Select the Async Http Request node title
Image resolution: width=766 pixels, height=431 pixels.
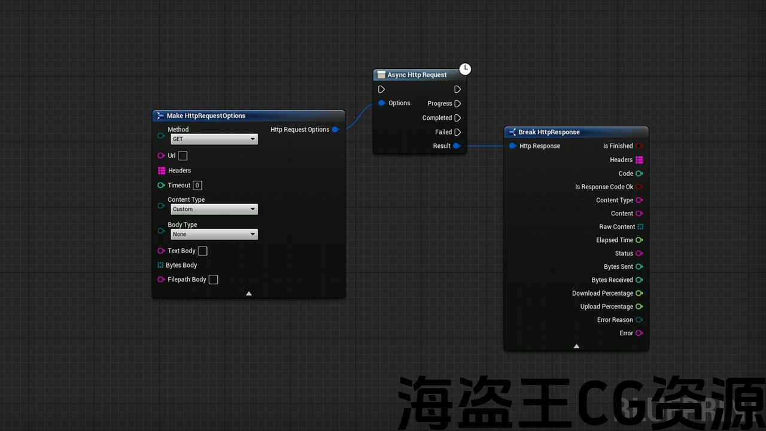pyautogui.click(x=417, y=75)
